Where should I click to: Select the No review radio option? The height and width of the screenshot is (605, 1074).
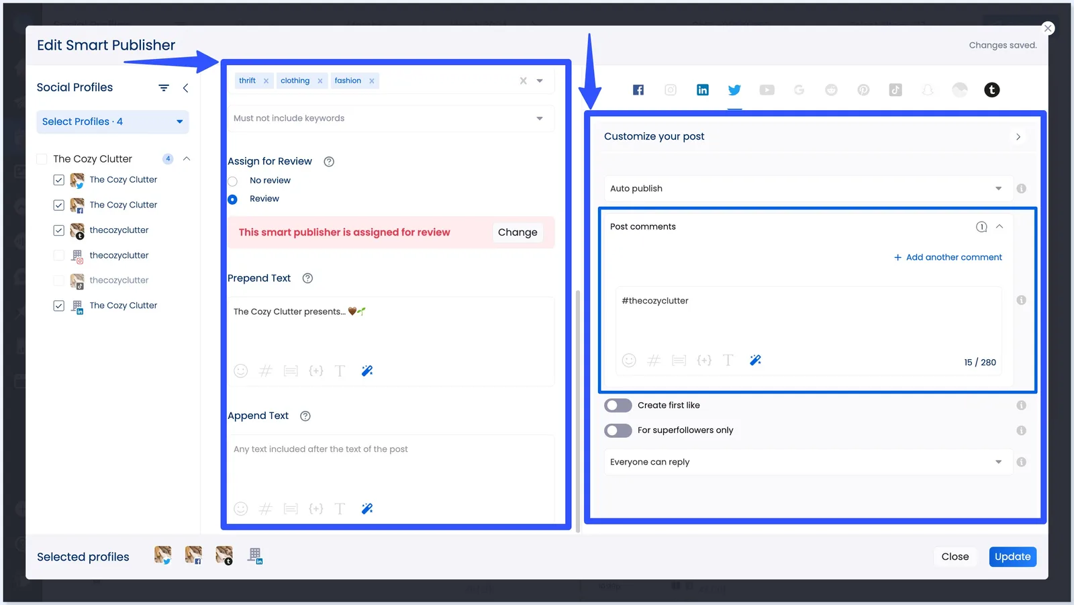coord(233,181)
